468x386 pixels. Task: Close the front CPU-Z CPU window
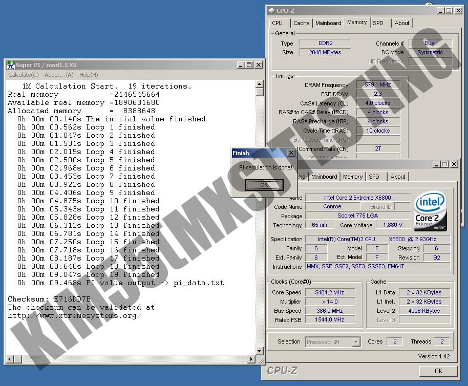(x=454, y=164)
